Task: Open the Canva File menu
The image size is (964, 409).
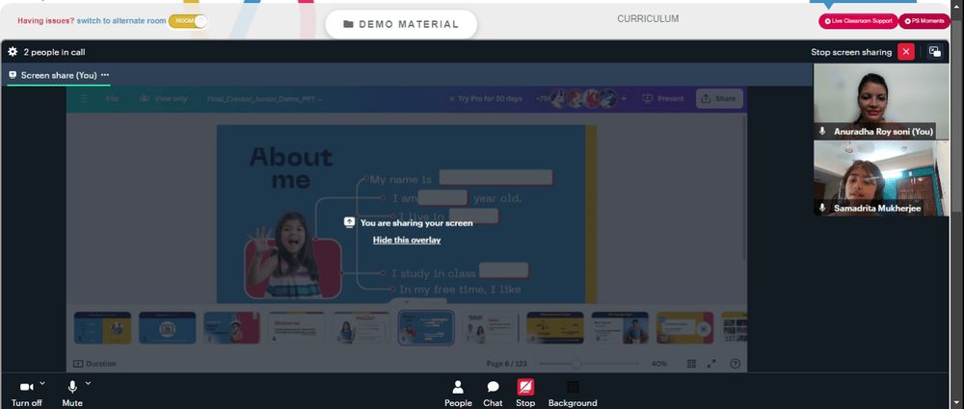Action: tap(112, 99)
